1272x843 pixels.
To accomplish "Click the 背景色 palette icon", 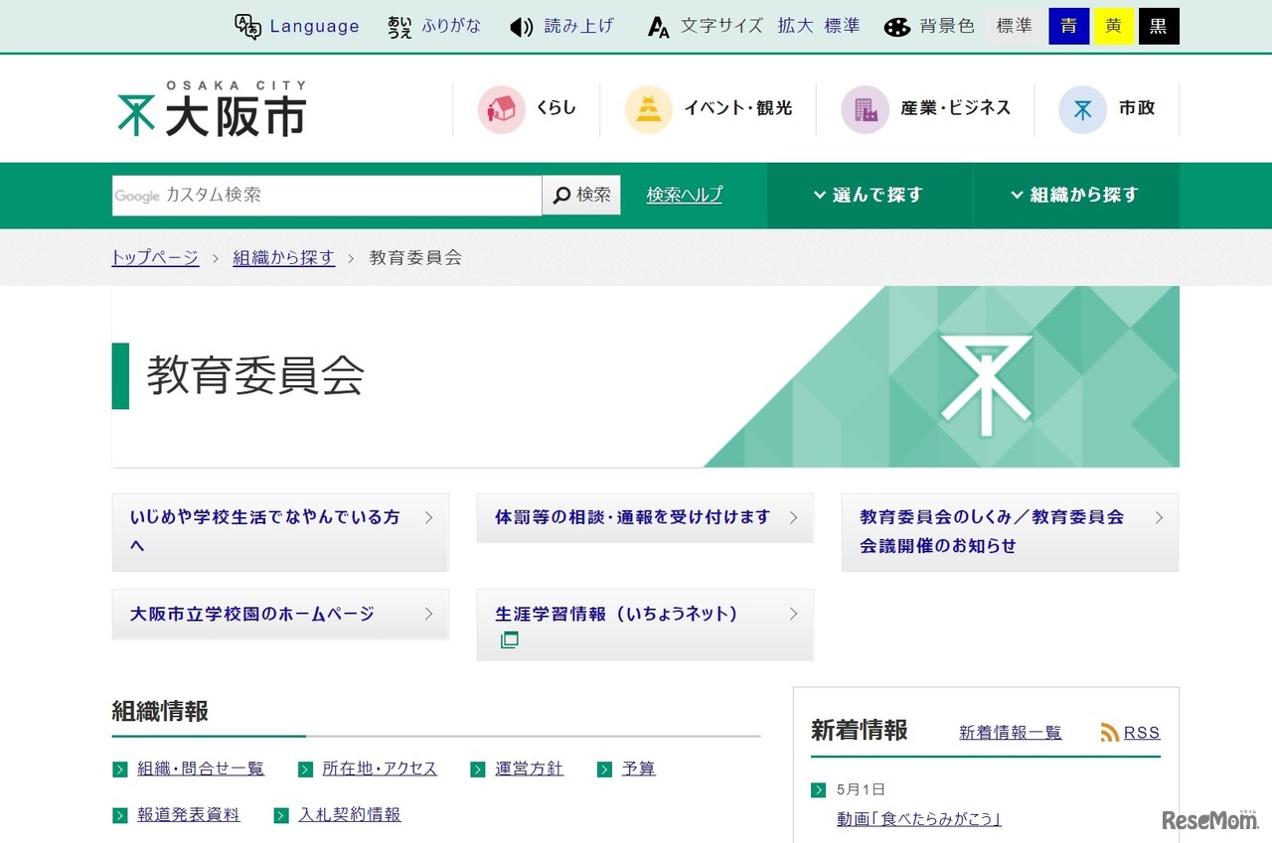I will (x=897, y=27).
